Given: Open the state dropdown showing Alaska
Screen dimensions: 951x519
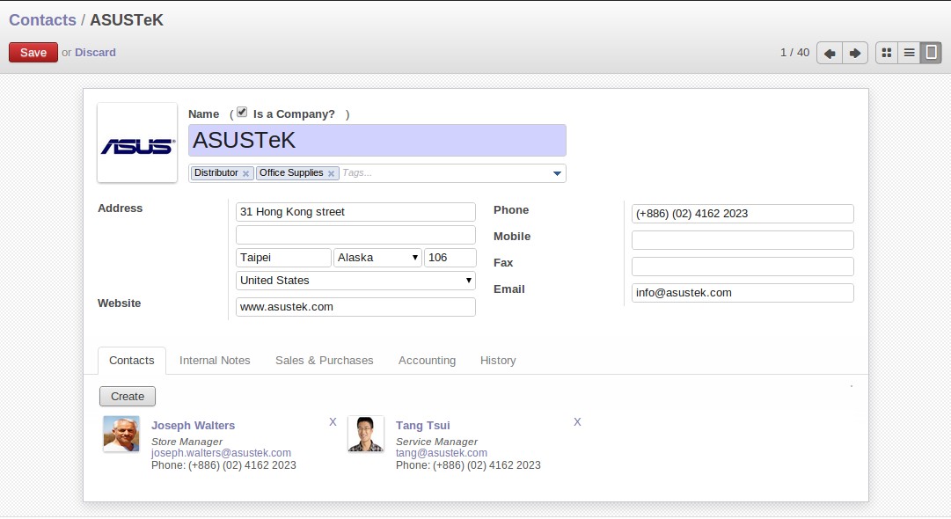Looking at the screenshot, I should click(377, 258).
